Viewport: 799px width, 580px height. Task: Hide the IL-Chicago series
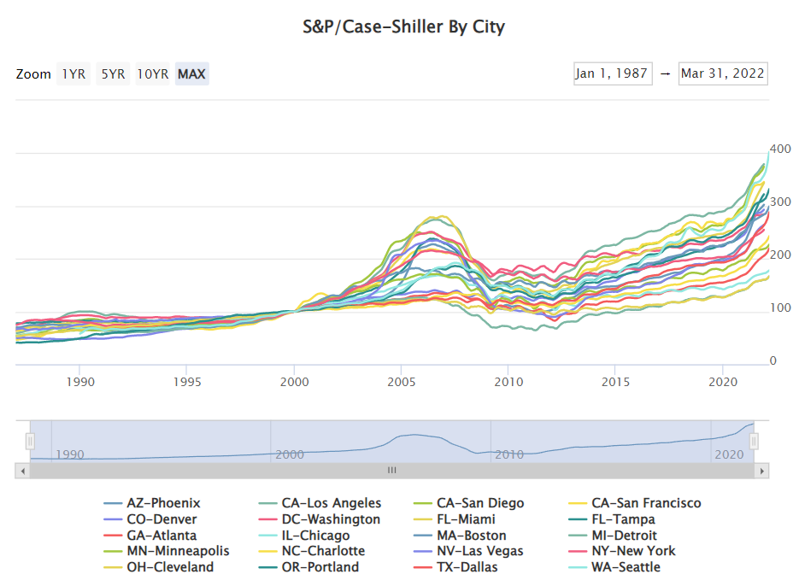tap(304, 536)
